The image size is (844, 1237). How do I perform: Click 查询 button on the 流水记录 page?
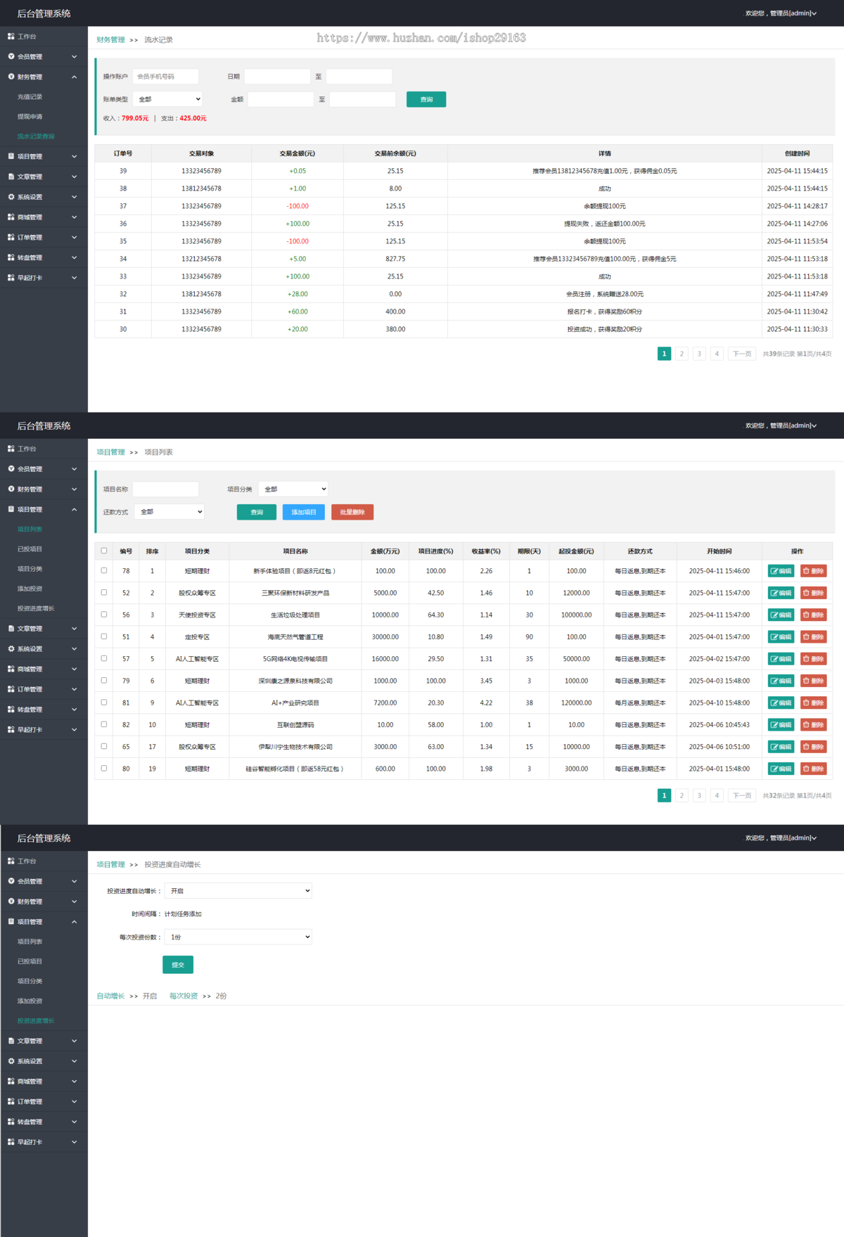[426, 99]
